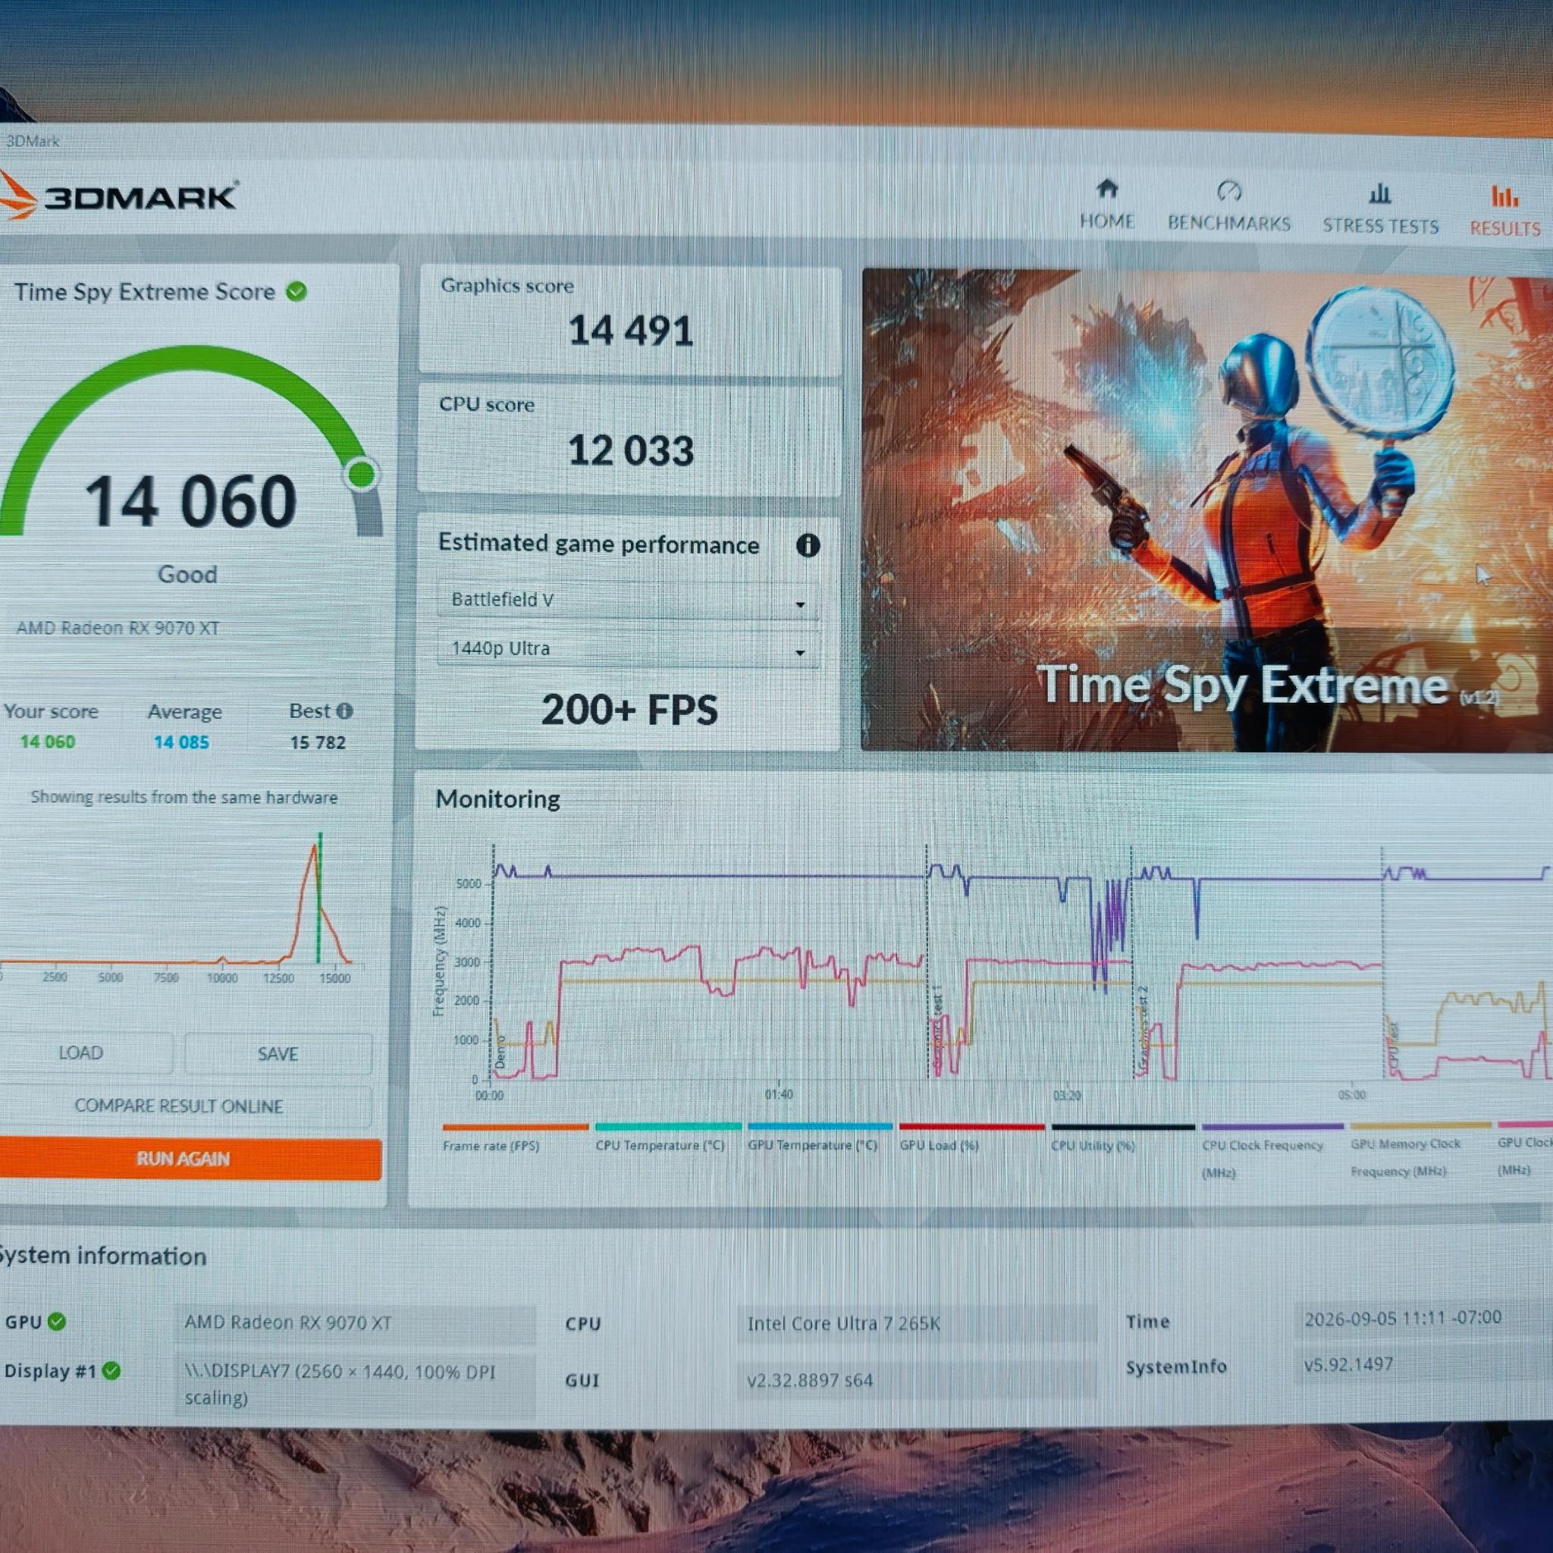Screen dimensions: 1553x1553
Task: Toggle the GPU Memory Clock Frequency legend series
Action: 1420,1150
